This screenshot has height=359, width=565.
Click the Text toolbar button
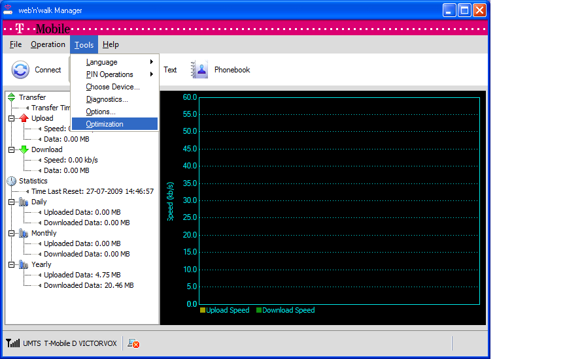pyautogui.click(x=170, y=70)
